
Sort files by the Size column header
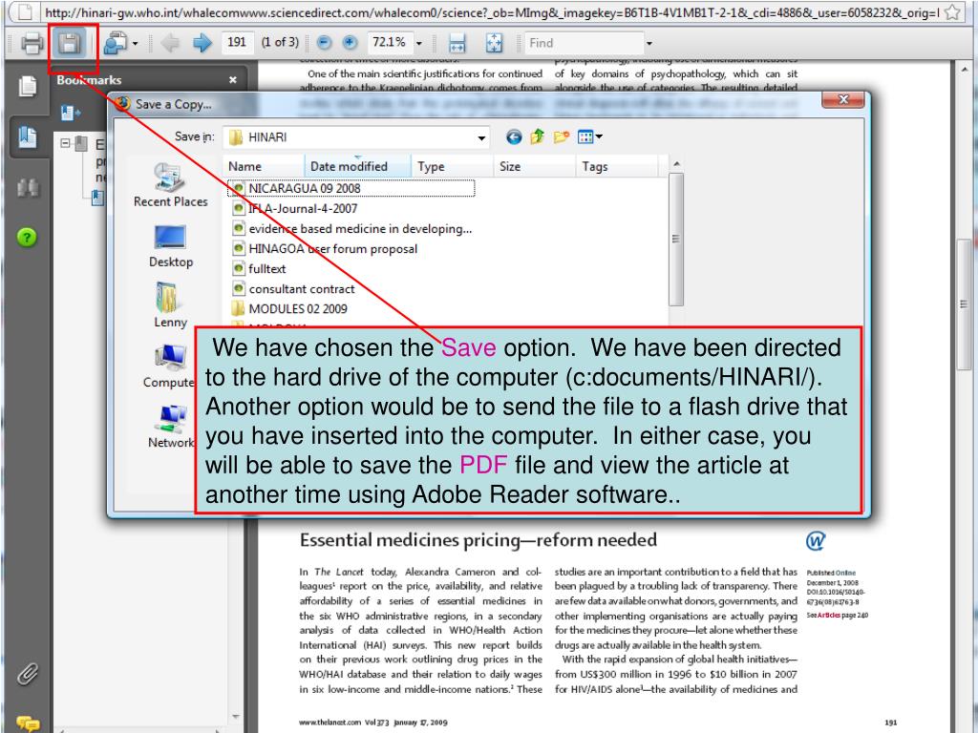click(x=535, y=166)
